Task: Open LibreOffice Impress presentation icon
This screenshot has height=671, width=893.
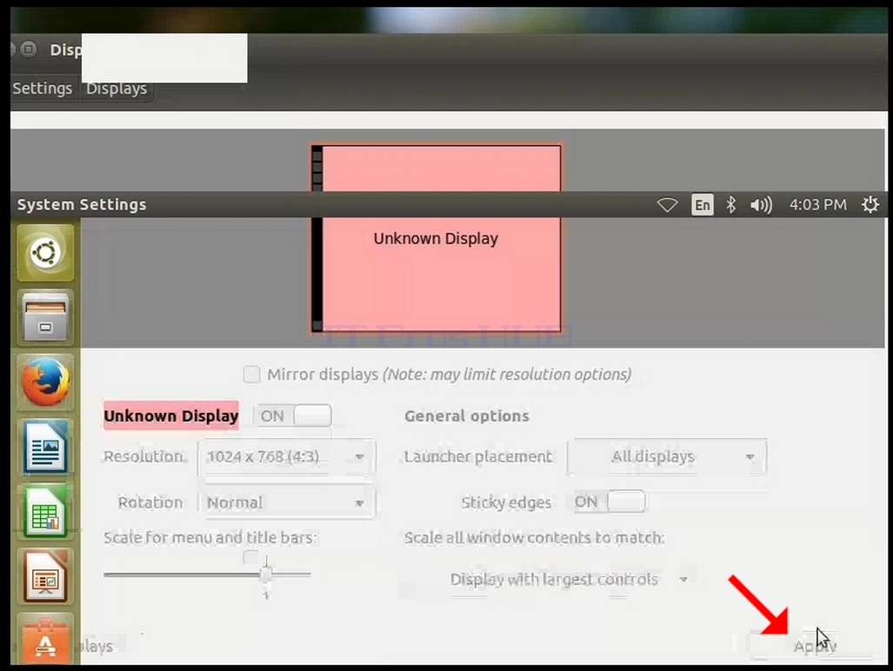Action: click(45, 576)
